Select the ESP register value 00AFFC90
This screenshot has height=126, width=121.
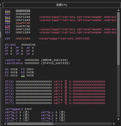point(23,26)
